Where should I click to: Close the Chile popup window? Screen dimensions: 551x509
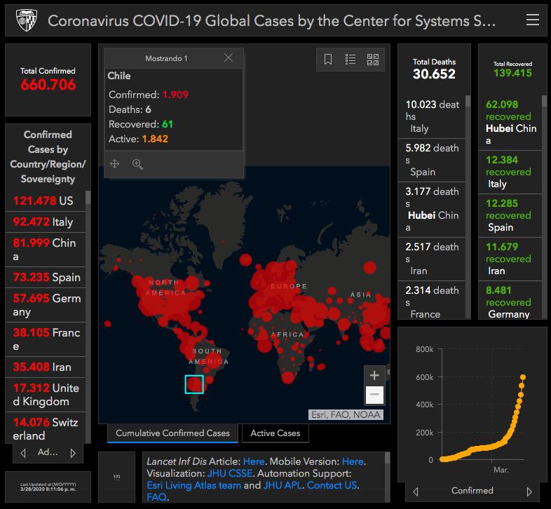tap(229, 58)
